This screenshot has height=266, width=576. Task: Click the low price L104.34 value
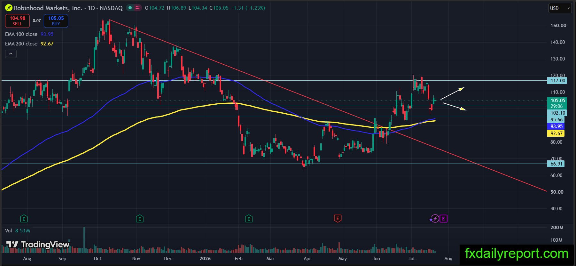198,8
